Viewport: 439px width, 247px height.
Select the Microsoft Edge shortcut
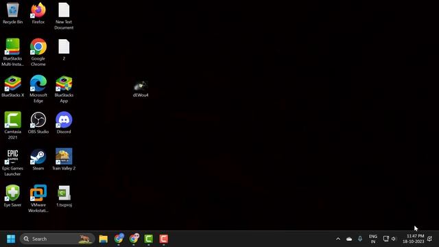click(x=38, y=89)
